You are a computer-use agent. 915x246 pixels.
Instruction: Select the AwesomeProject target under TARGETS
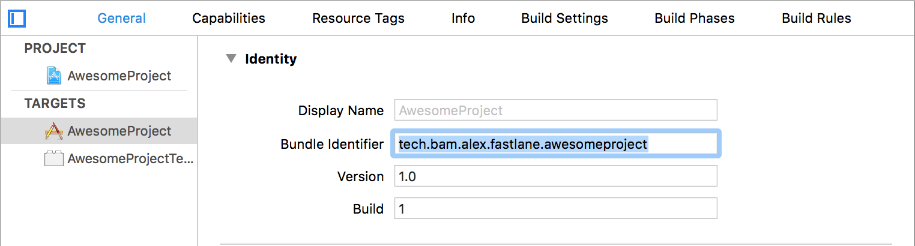119,131
